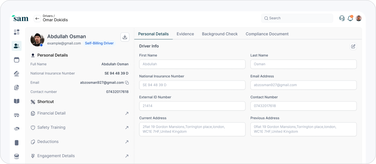Open the Safety Training shortcut
Screen dimensions: 376x164
click(x=51, y=127)
